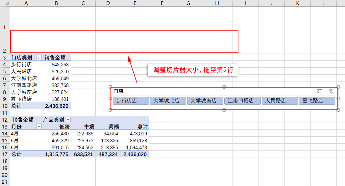345x186 pixels.
Task: Select 江南四路店 slicer button
Action: click(x=242, y=101)
